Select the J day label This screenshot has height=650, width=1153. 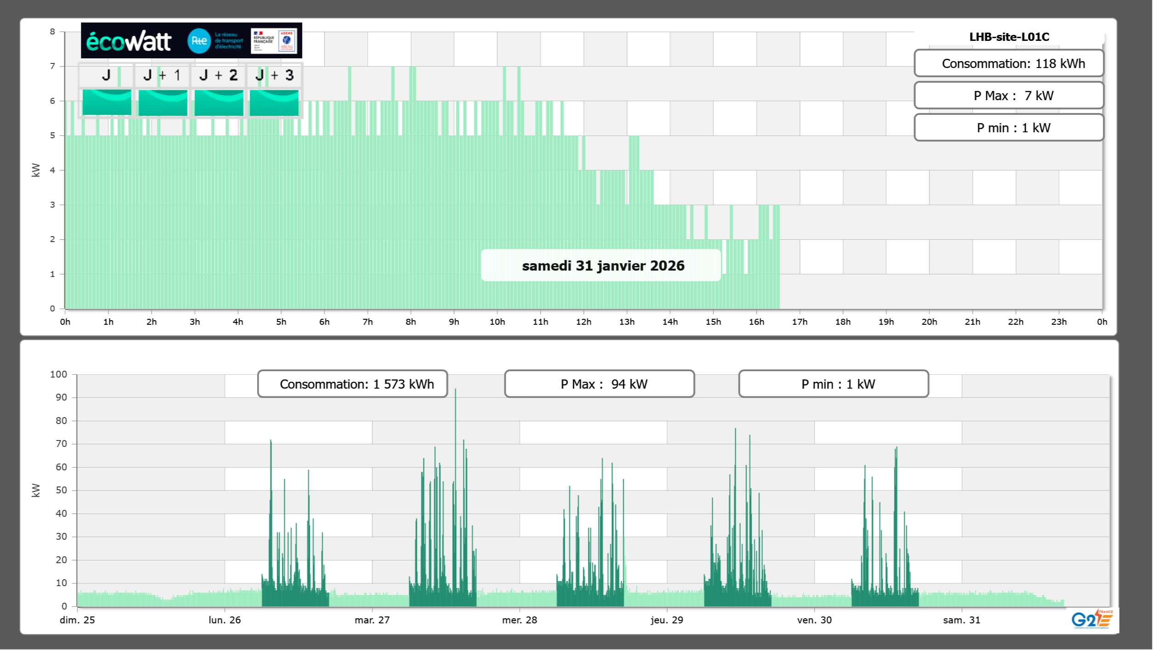[106, 75]
